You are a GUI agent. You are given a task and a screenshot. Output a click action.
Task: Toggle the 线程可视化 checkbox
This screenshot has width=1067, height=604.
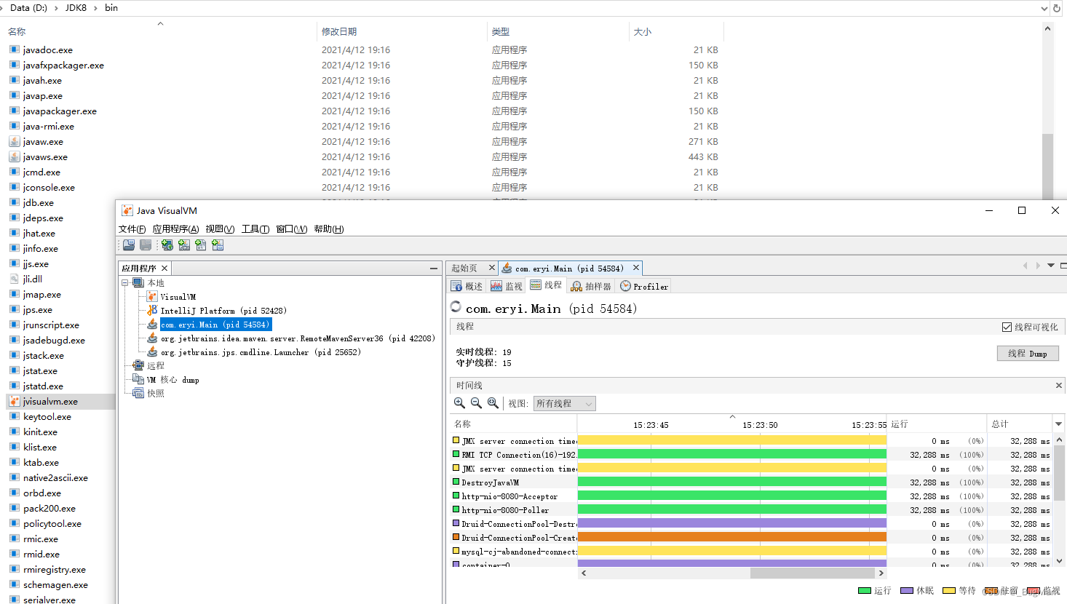click(1007, 327)
